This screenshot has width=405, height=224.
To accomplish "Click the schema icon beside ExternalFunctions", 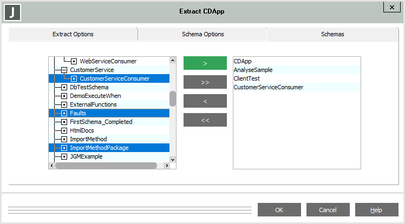I will [x=64, y=104].
